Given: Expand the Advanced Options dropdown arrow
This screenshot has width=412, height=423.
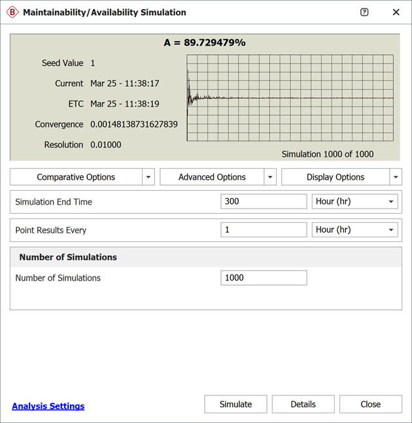Looking at the screenshot, I should click(270, 177).
